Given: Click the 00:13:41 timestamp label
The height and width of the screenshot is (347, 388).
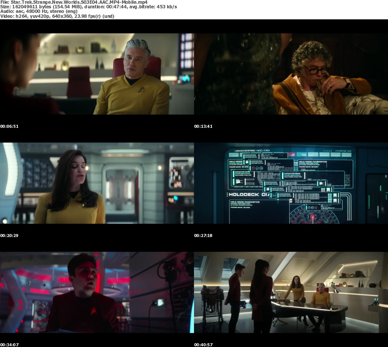Looking at the screenshot, I should pyautogui.click(x=203, y=126).
